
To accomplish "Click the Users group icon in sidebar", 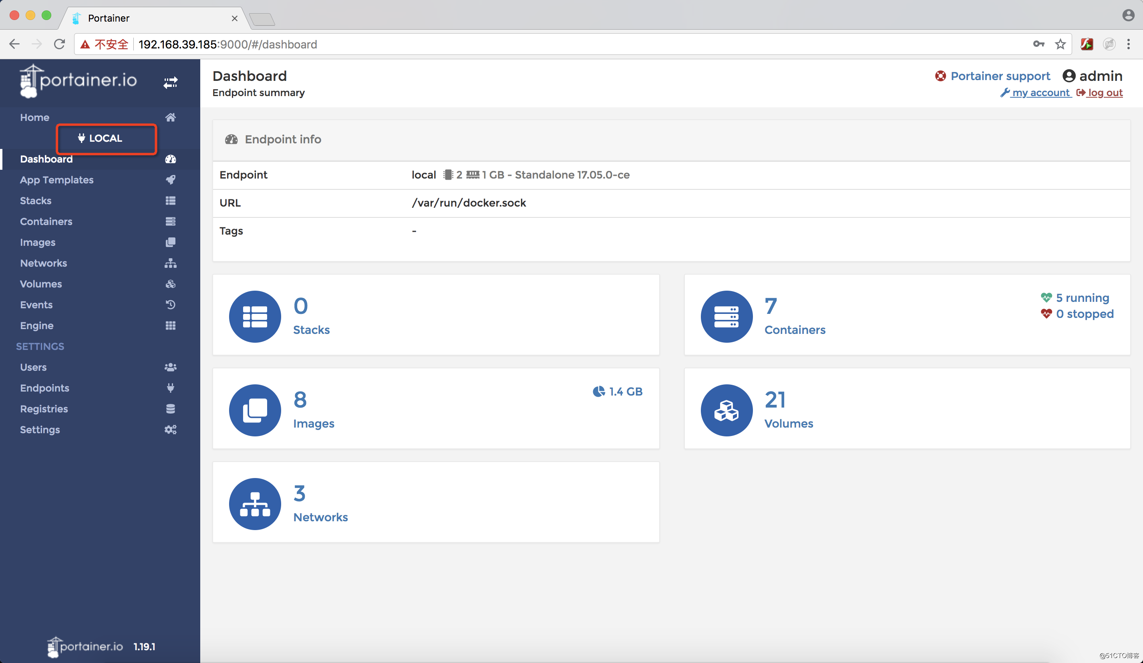I will pyautogui.click(x=171, y=367).
